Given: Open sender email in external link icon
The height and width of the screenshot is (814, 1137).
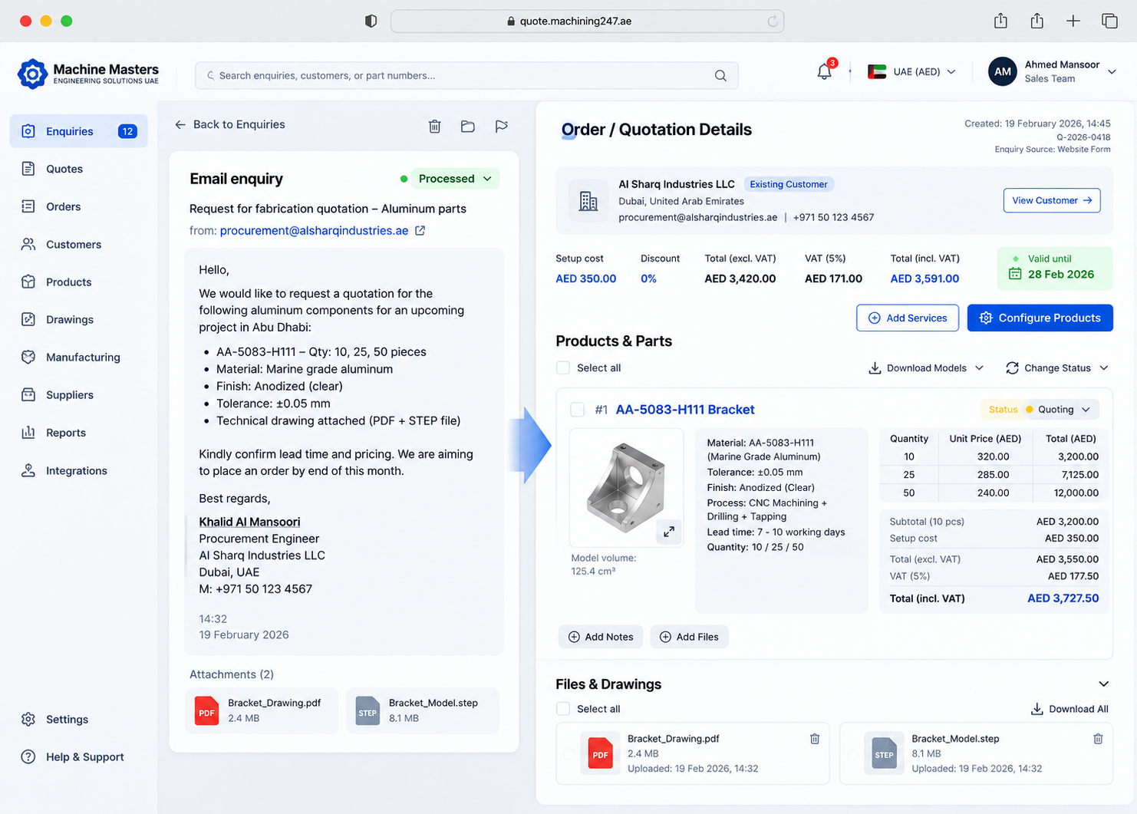Looking at the screenshot, I should (420, 230).
